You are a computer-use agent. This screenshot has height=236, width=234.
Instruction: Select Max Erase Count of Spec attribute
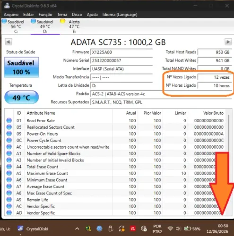(49, 193)
